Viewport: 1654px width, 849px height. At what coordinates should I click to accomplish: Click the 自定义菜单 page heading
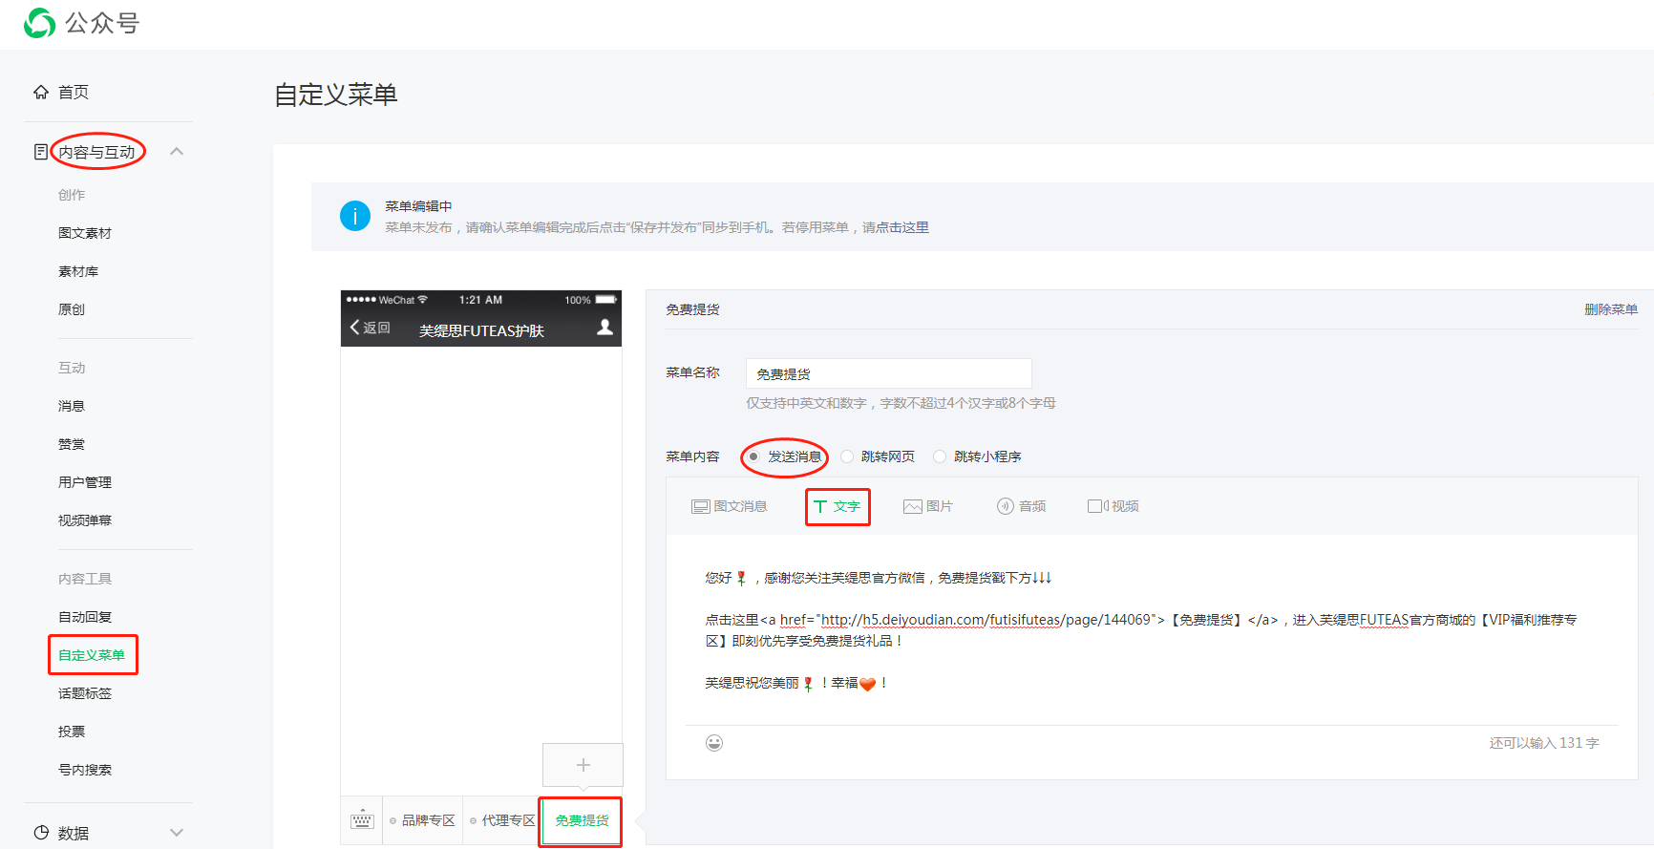[336, 95]
